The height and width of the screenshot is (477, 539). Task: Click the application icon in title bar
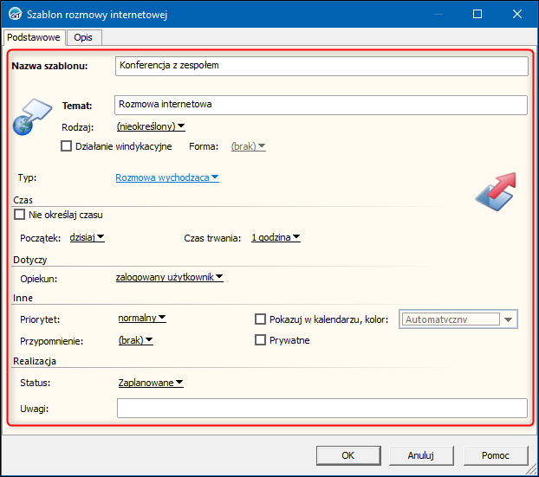[15, 15]
